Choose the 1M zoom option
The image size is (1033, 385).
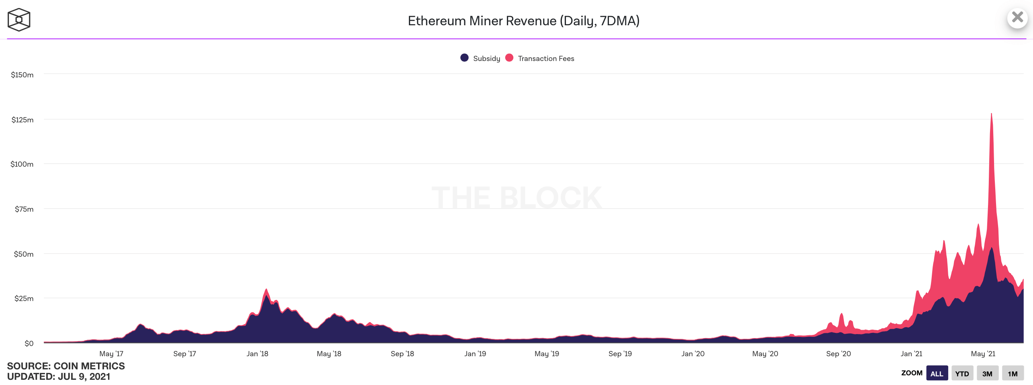pos(1013,373)
